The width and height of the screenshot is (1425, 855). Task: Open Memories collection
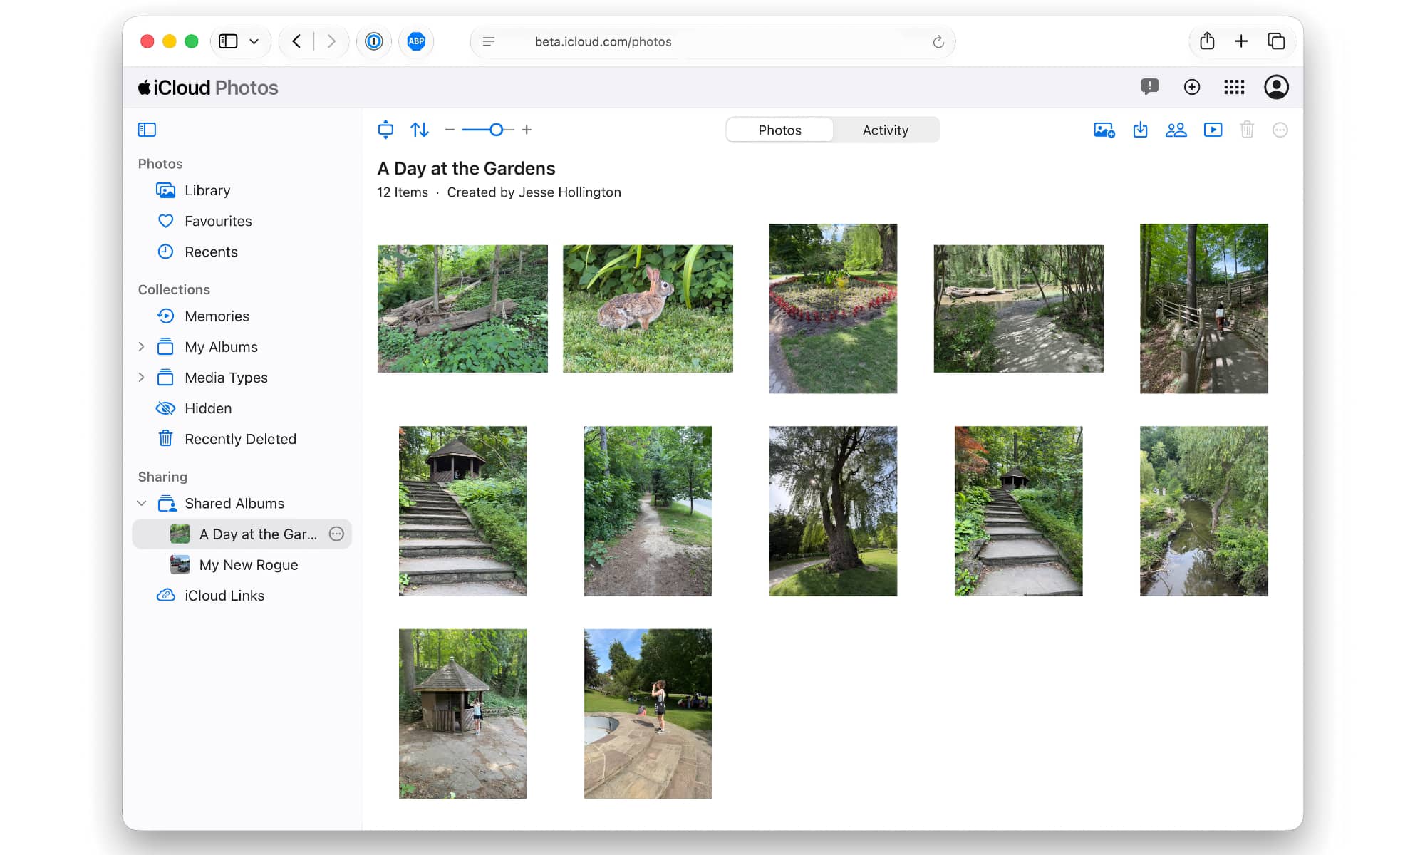pos(242,316)
